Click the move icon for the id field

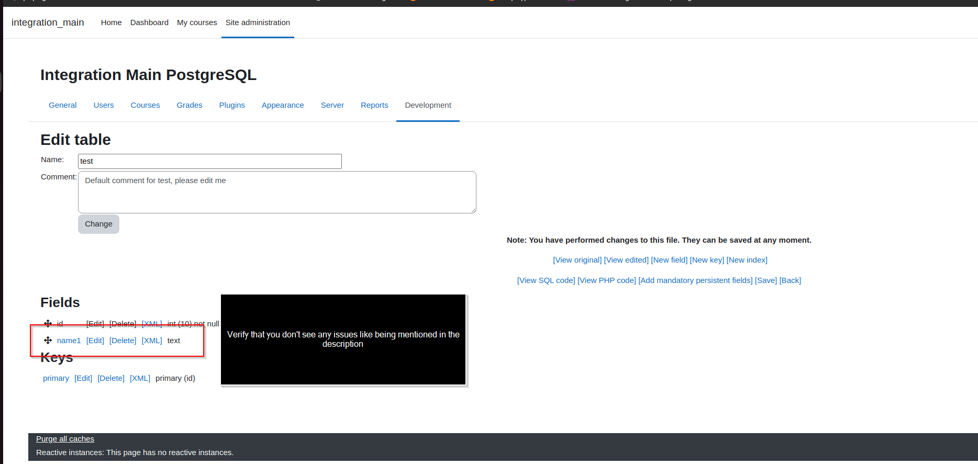point(48,324)
